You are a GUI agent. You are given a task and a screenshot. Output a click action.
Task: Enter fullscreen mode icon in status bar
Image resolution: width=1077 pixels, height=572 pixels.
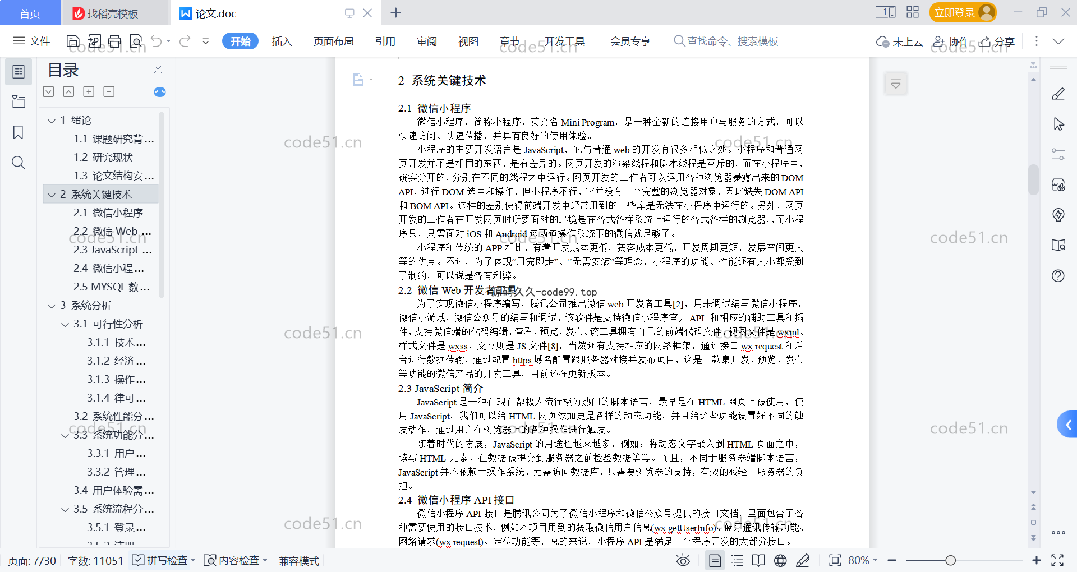(x=1057, y=560)
